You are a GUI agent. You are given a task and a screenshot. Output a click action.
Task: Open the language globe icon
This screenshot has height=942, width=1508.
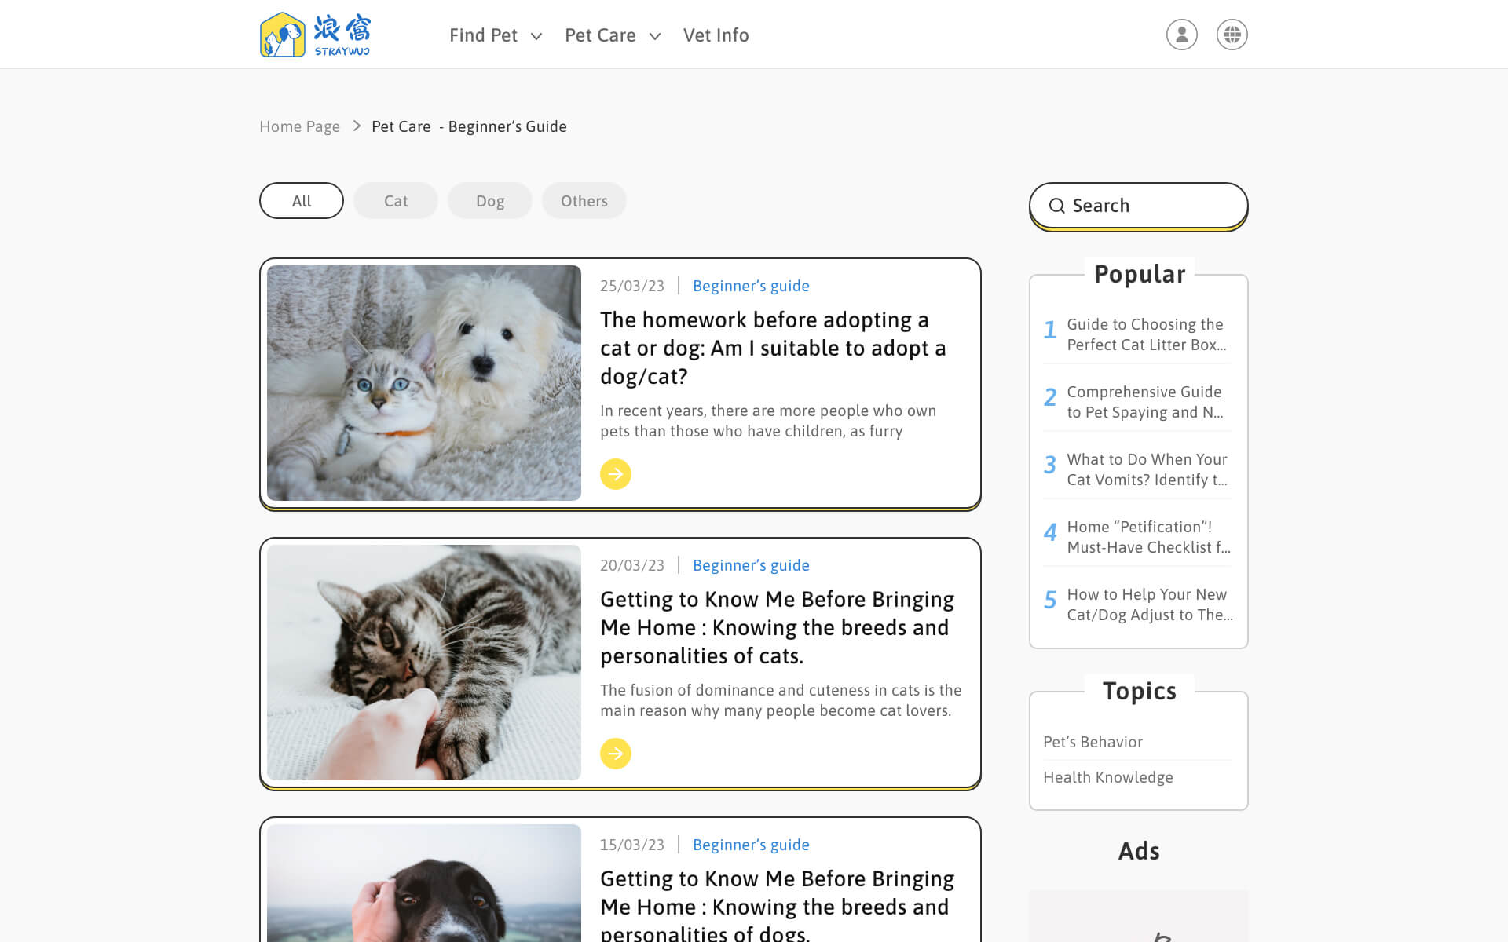pos(1232,35)
